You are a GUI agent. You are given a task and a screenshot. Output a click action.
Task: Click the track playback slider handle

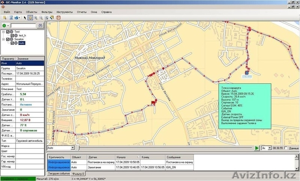click(78, 148)
